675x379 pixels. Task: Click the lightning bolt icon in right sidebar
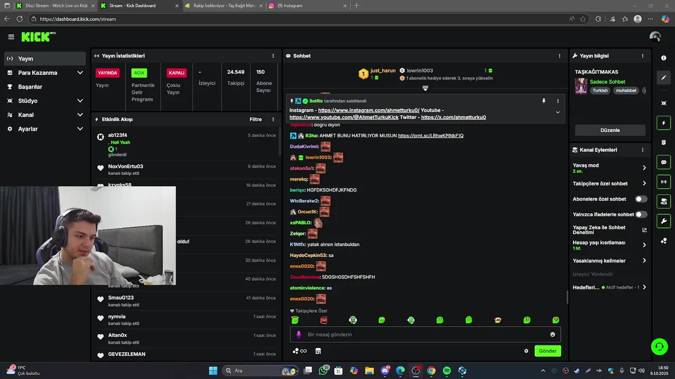coord(663,123)
